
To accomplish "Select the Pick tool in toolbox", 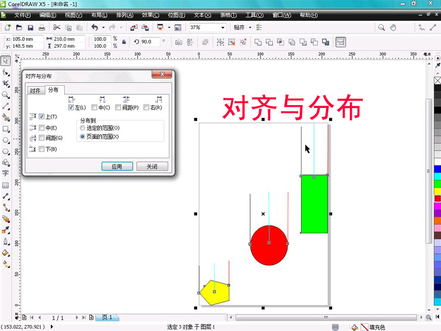I will pyautogui.click(x=5, y=61).
